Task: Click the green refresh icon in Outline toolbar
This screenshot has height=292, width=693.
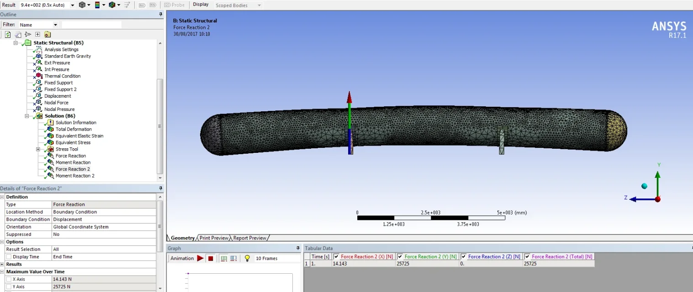Action: click(x=8, y=34)
